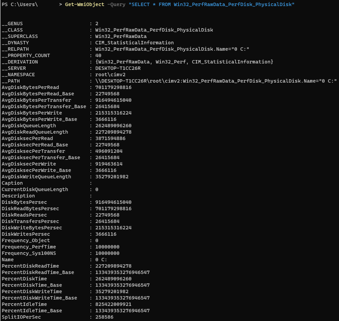
Task: Click the DiskReadsPersec property name
Action: 24,215
